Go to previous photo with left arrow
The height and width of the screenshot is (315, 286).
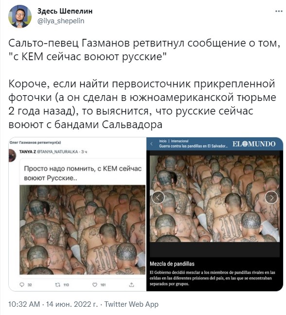[158, 198]
